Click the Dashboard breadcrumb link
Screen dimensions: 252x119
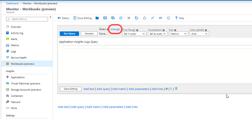point(12,3)
